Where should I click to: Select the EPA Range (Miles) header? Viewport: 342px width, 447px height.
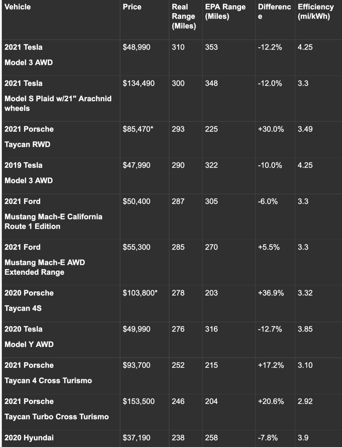coord(225,12)
